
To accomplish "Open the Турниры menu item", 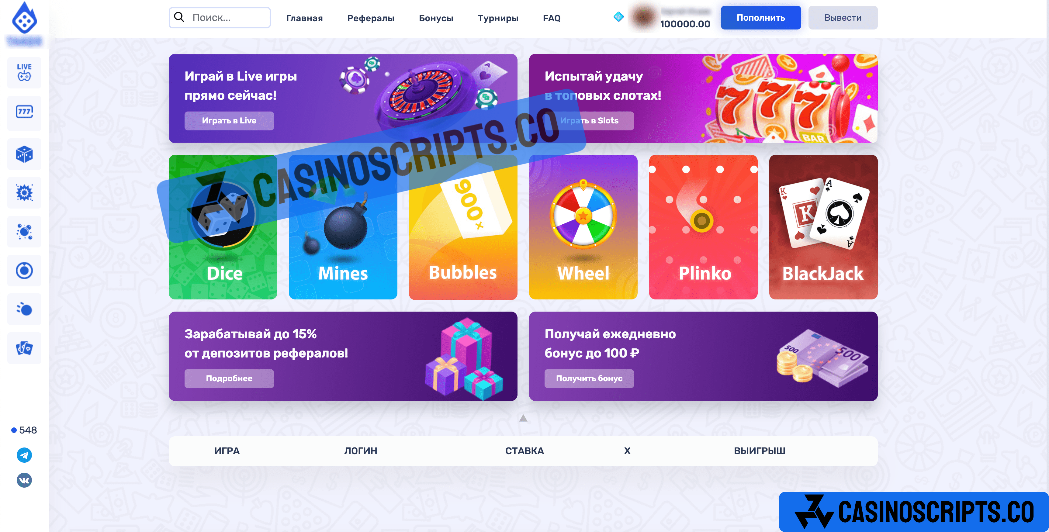I will (498, 18).
